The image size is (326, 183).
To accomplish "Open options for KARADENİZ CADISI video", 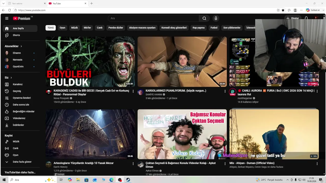I will point(133,91).
